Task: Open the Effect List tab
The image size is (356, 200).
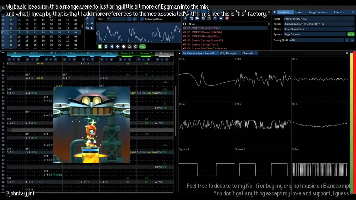Action: pos(340,12)
